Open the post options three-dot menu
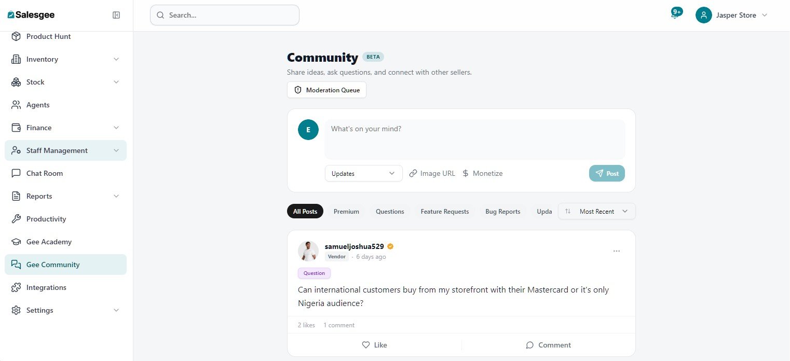This screenshot has height=361, width=790. click(x=617, y=251)
